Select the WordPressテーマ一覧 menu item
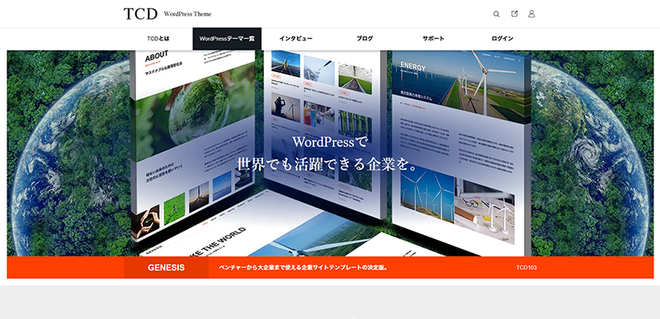660x319 pixels. [x=227, y=39]
